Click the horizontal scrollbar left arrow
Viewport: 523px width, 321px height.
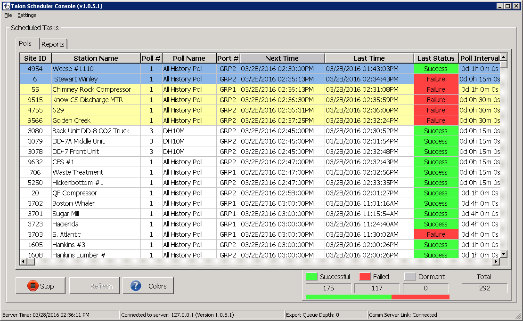click(x=24, y=262)
